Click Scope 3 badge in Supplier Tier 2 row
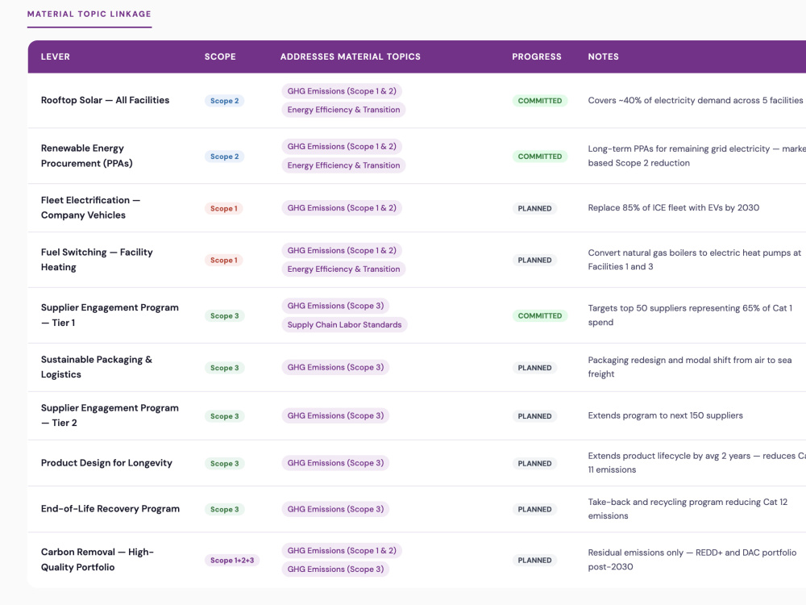 point(224,416)
